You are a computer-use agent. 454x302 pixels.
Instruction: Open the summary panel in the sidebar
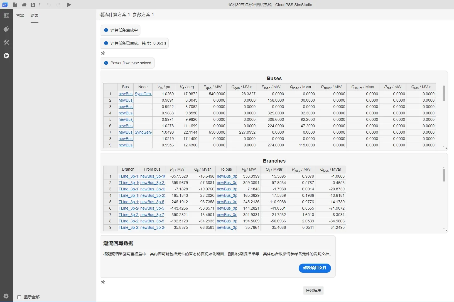[6, 16]
